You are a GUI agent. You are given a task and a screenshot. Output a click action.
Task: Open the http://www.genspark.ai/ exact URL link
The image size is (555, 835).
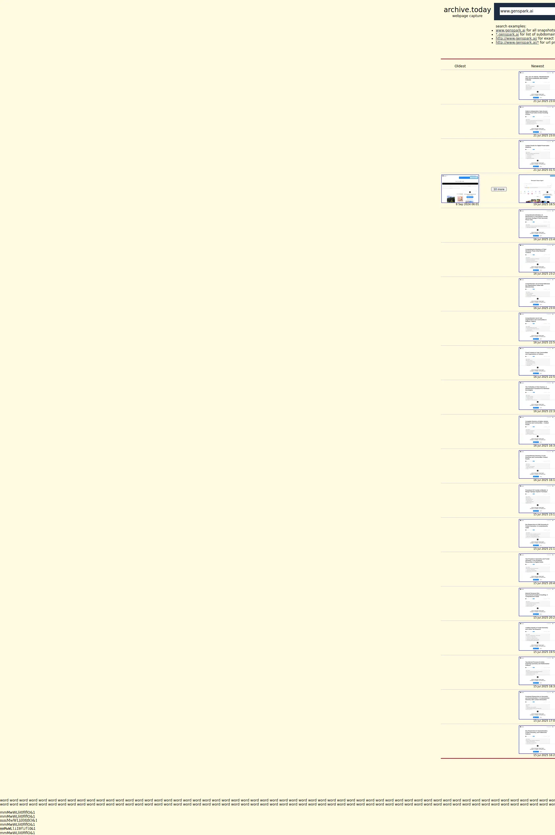tap(516, 38)
